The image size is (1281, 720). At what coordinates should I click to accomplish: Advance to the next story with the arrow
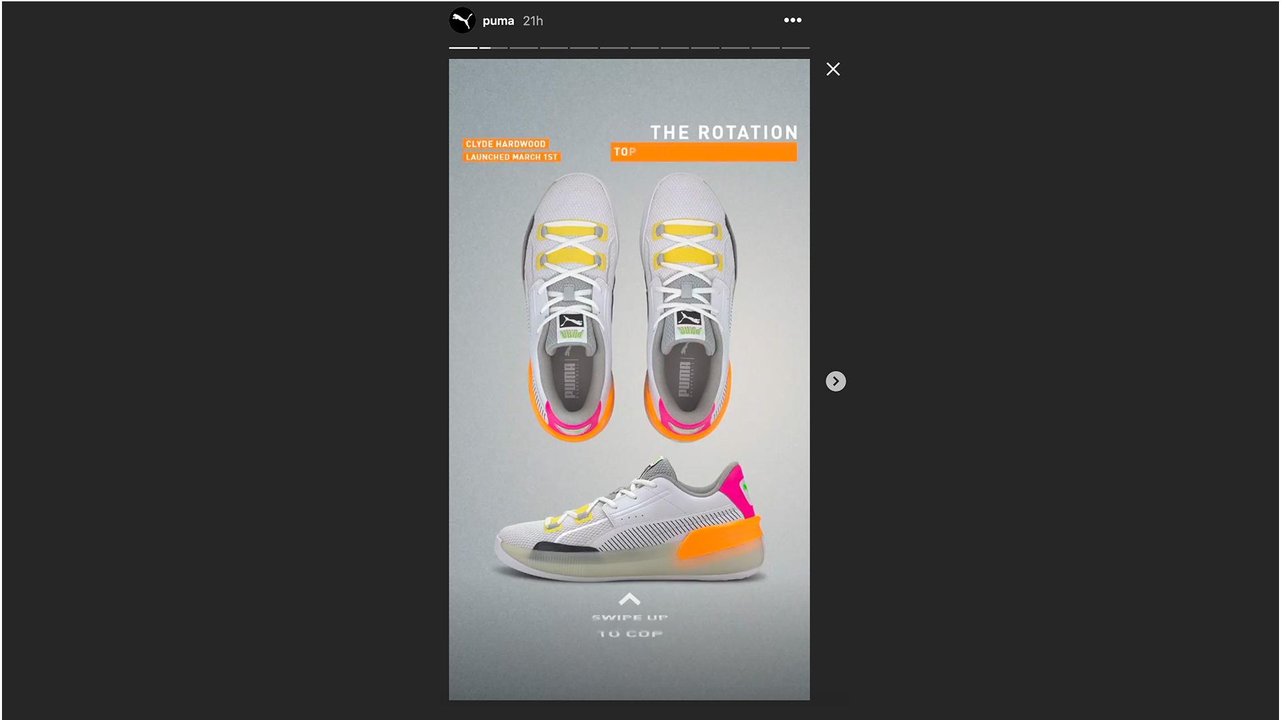pos(835,381)
